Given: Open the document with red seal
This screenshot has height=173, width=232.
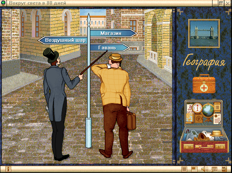Looking at the screenshot, I should point(217,118).
